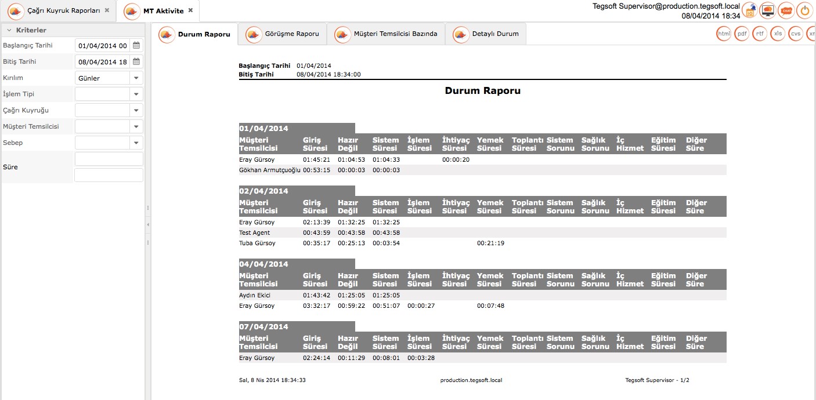This screenshot has width=816, height=400.
Task: Focus the first Süre input field
Action: tap(109, 159)
